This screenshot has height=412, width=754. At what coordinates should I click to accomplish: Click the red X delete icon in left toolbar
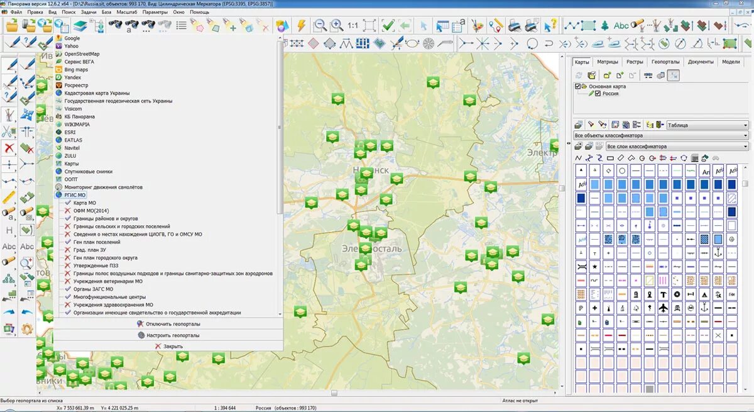click(9, 148)
